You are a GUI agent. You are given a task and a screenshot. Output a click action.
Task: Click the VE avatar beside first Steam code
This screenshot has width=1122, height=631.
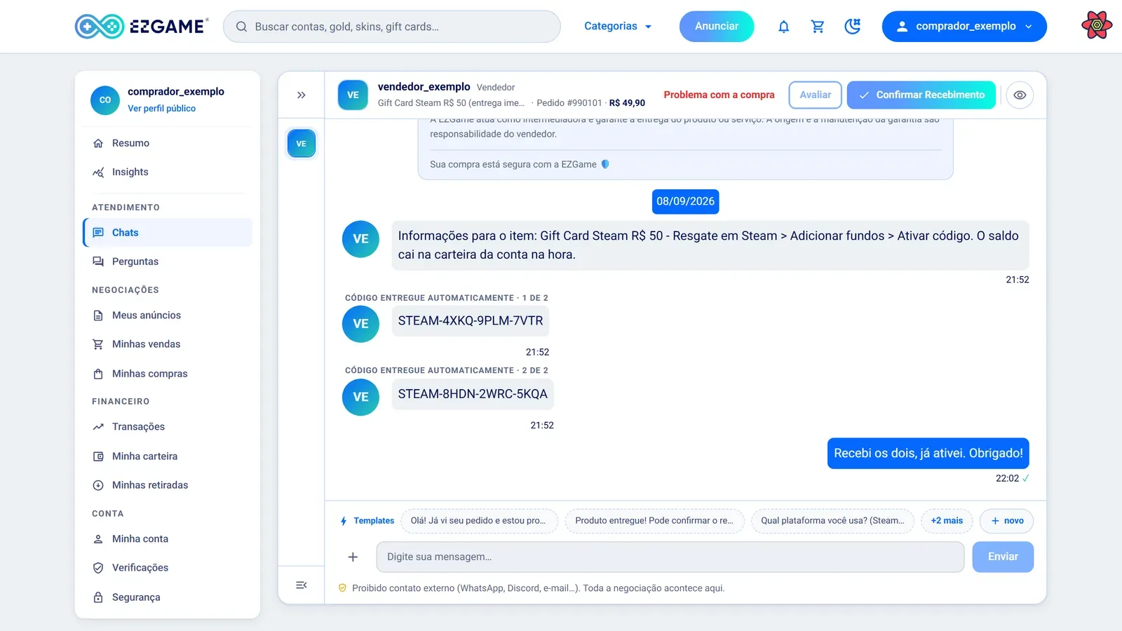pyautogui.click(x=360, y=324)
